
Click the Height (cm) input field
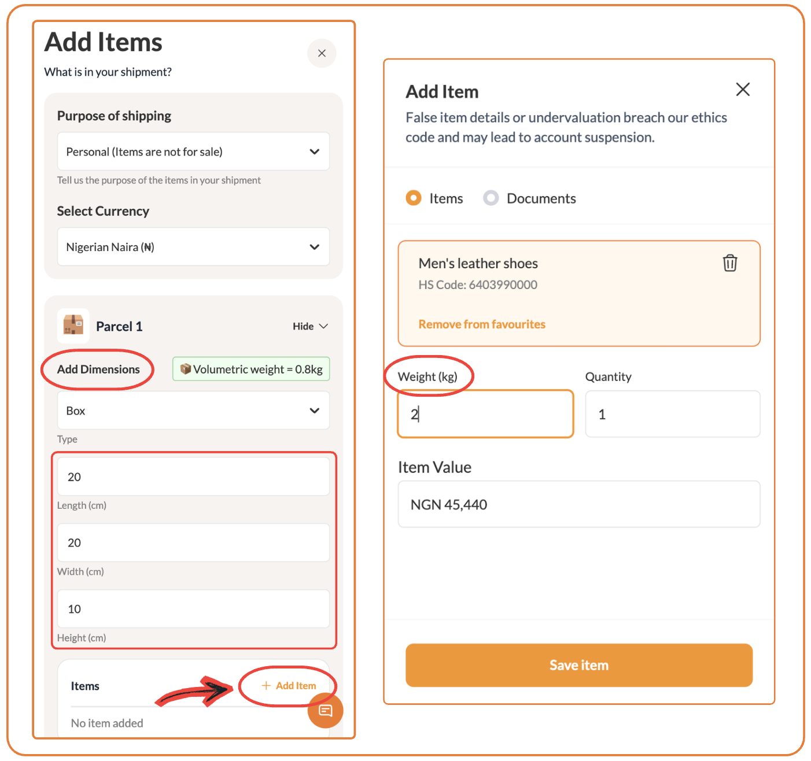tap(193, 609)
